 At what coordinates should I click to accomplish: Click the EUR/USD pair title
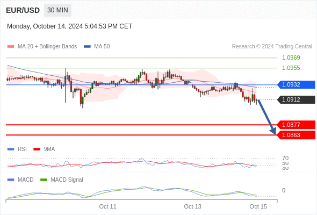[x=23, y=10]
